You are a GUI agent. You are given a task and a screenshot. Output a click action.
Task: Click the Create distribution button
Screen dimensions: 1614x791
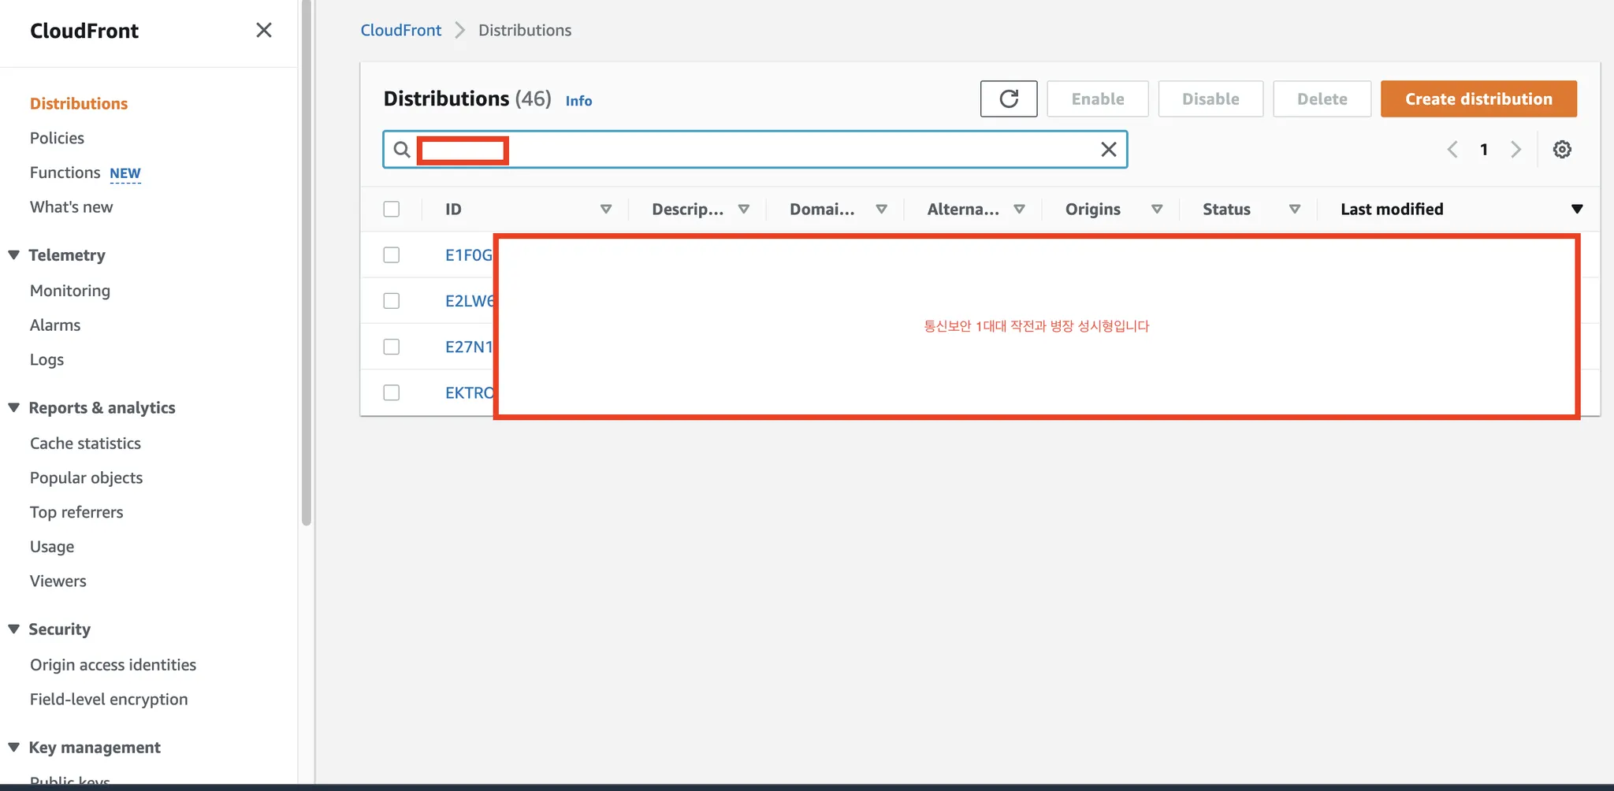1478,98
